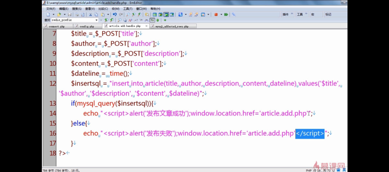Click the properties pencil icon
This screenshot has width=389, height=172.
tap(191, 14)
